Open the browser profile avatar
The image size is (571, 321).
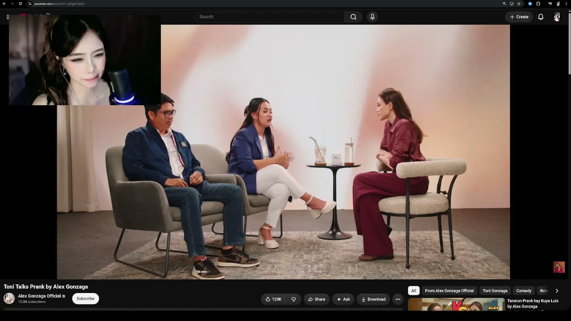point(558,4)
